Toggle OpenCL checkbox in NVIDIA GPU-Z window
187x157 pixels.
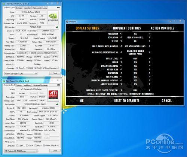17,68
